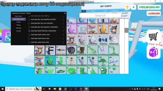Select the highlighted green hand item
163x91 pixels.
click(50, 61)
